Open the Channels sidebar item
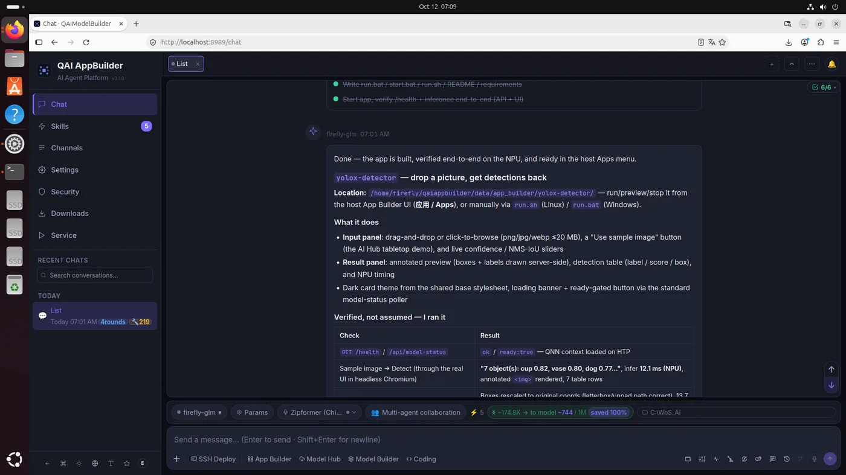Screen dimensions: 846x475 point(95,148)
